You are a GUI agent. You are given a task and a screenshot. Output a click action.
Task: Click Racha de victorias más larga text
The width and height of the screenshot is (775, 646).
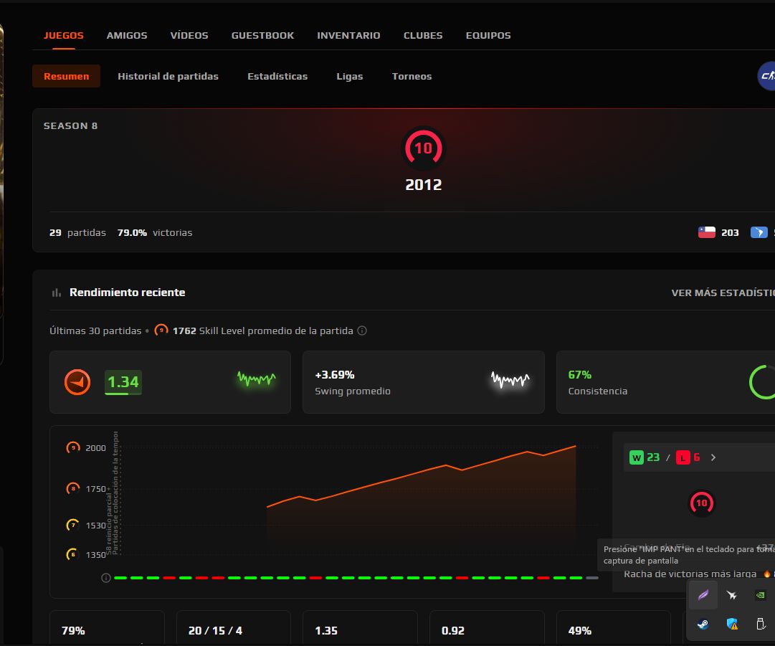690,574
